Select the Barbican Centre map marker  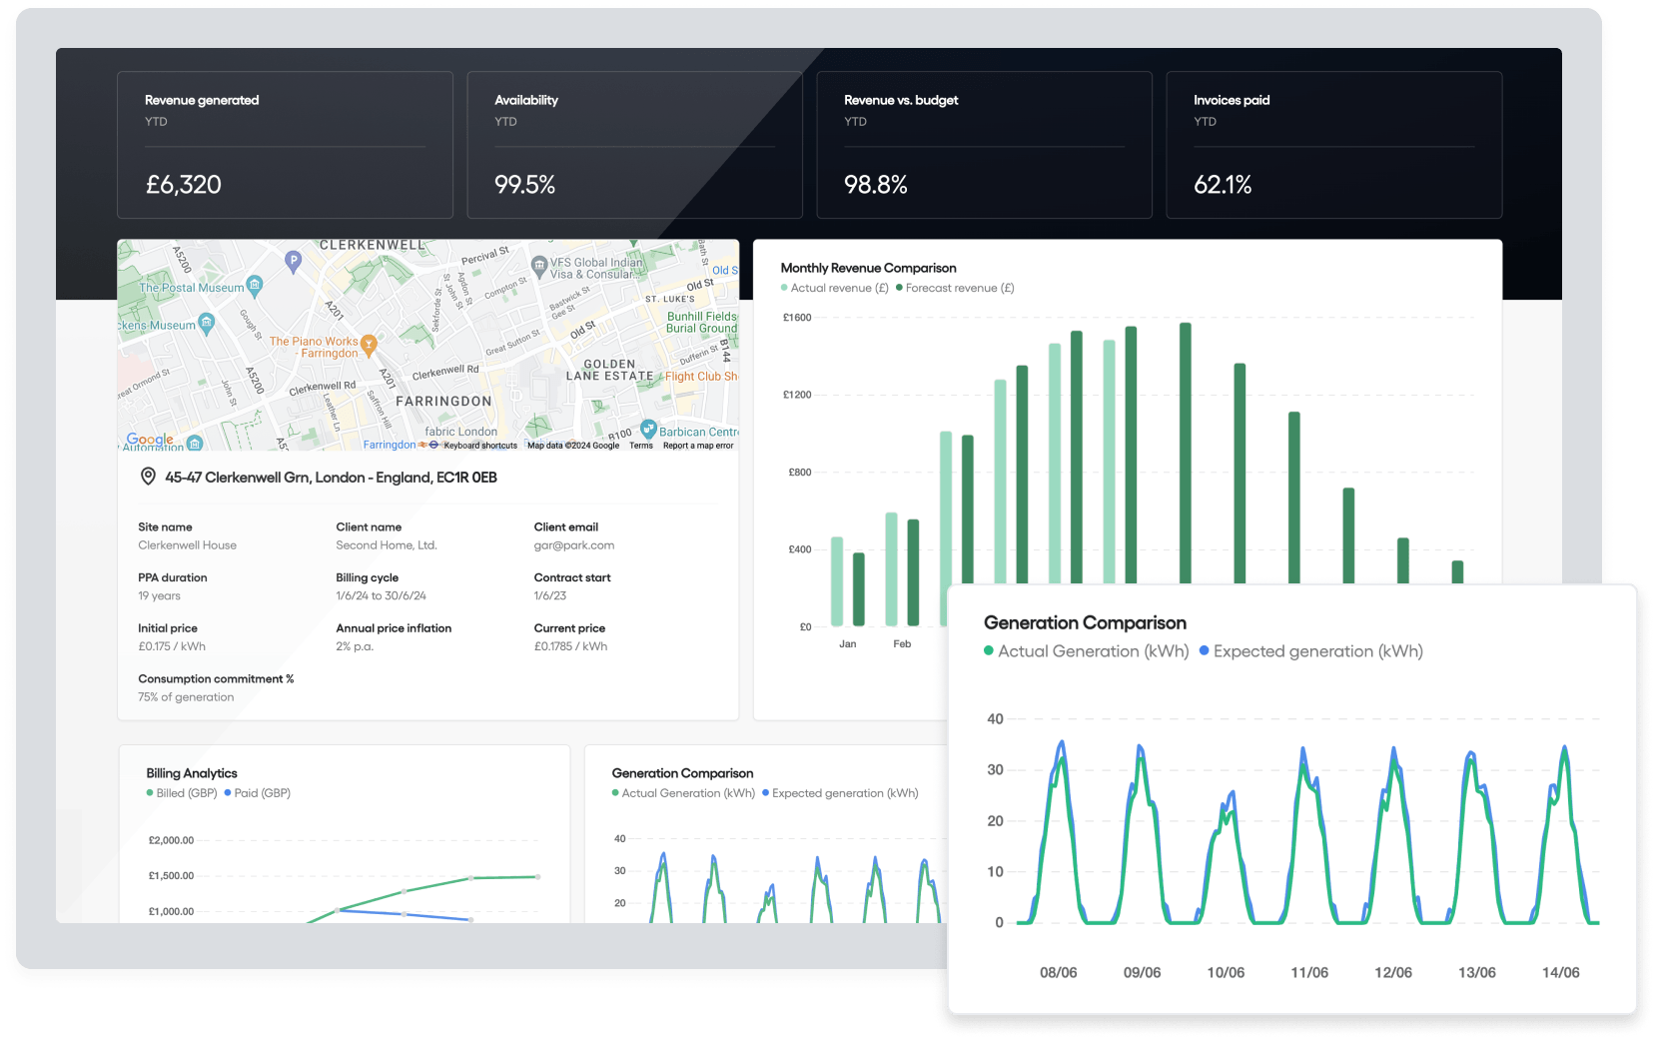pyautogui.click(x=648, y=429)
